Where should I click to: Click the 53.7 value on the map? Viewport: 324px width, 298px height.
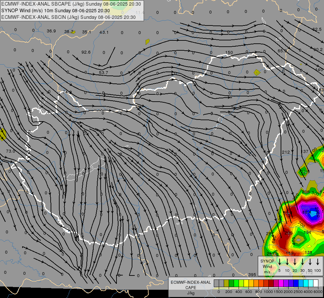[103, 73]
